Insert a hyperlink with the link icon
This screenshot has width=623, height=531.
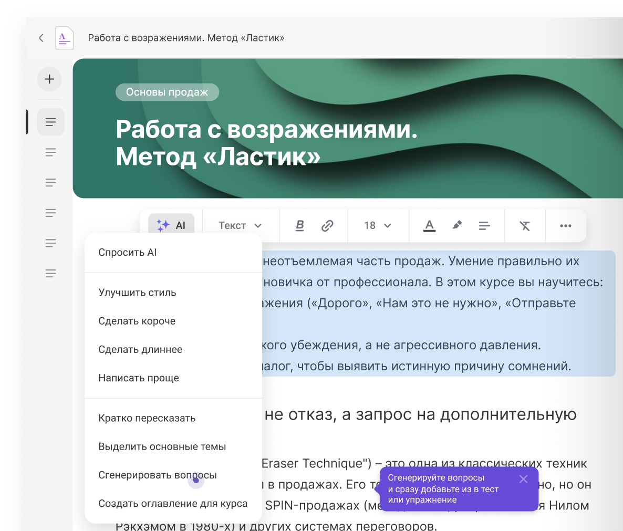coord(327,226)
